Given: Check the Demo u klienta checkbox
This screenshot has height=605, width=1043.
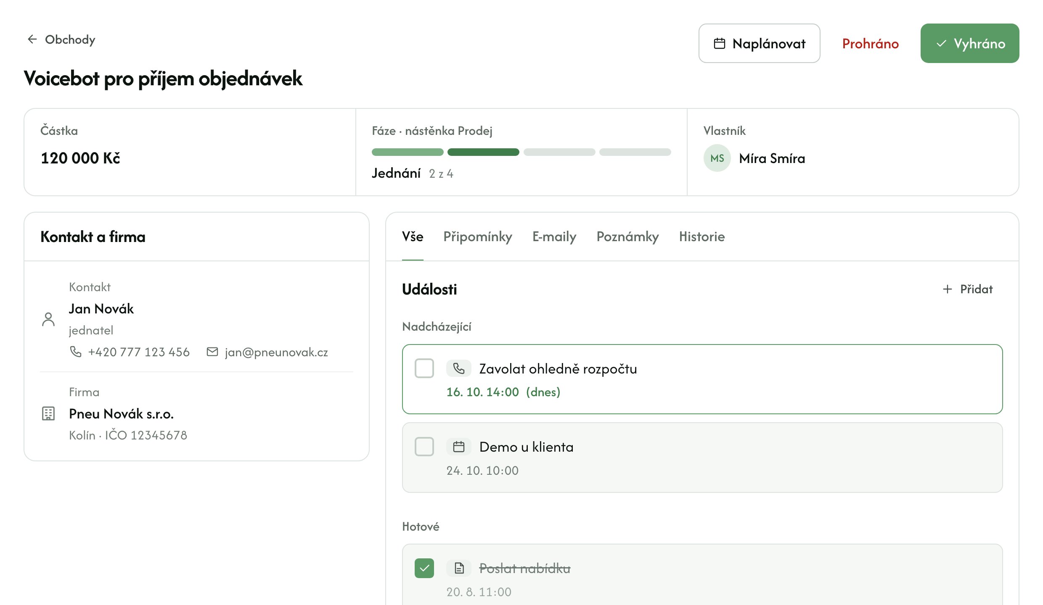Looking at the screenshot, I should (x=424, y=447).
